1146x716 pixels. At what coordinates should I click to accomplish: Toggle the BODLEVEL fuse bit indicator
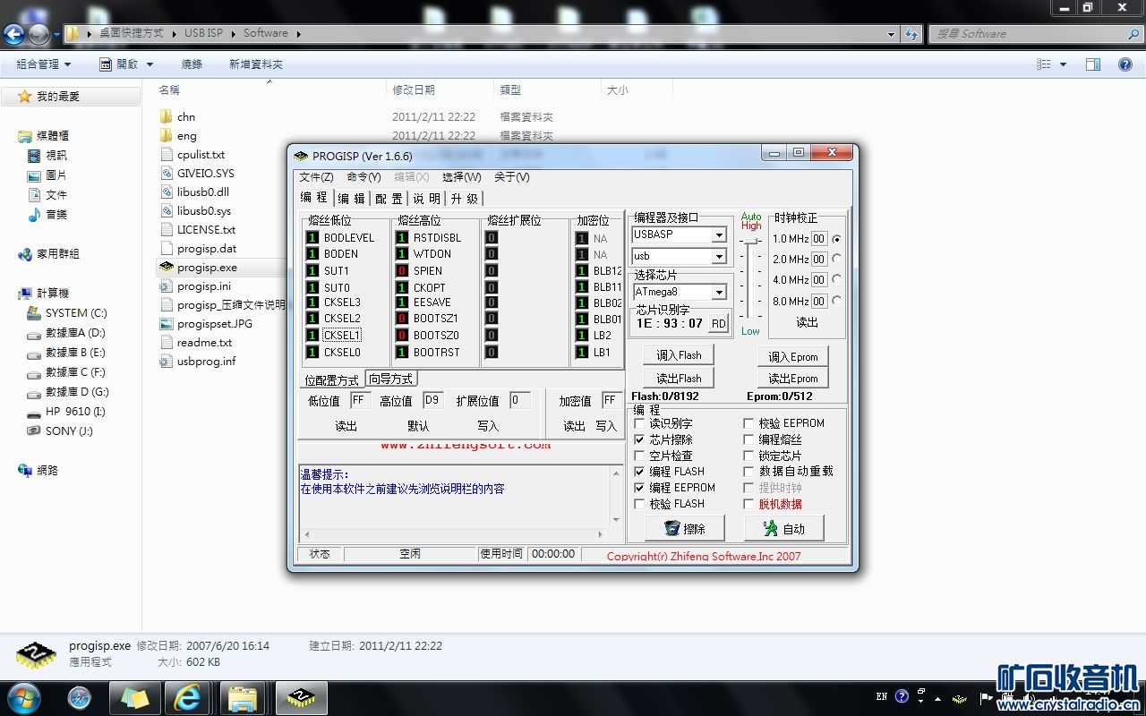click(x=312, y=238)
